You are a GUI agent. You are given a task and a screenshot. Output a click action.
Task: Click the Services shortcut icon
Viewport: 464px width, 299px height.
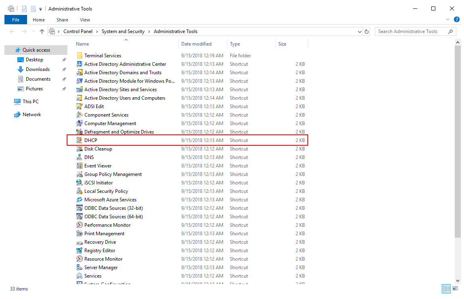tap(79, 276)
